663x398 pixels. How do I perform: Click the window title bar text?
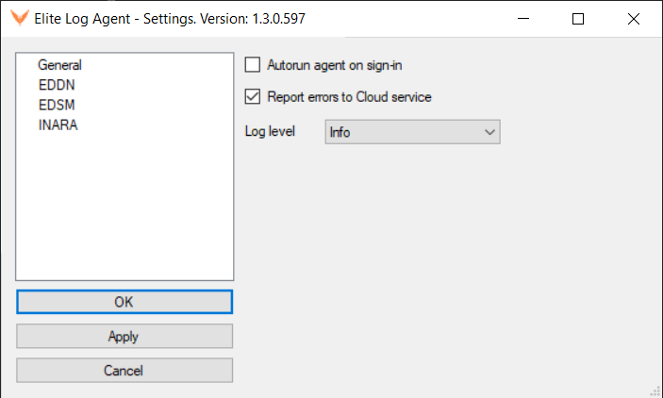point(170,19)
